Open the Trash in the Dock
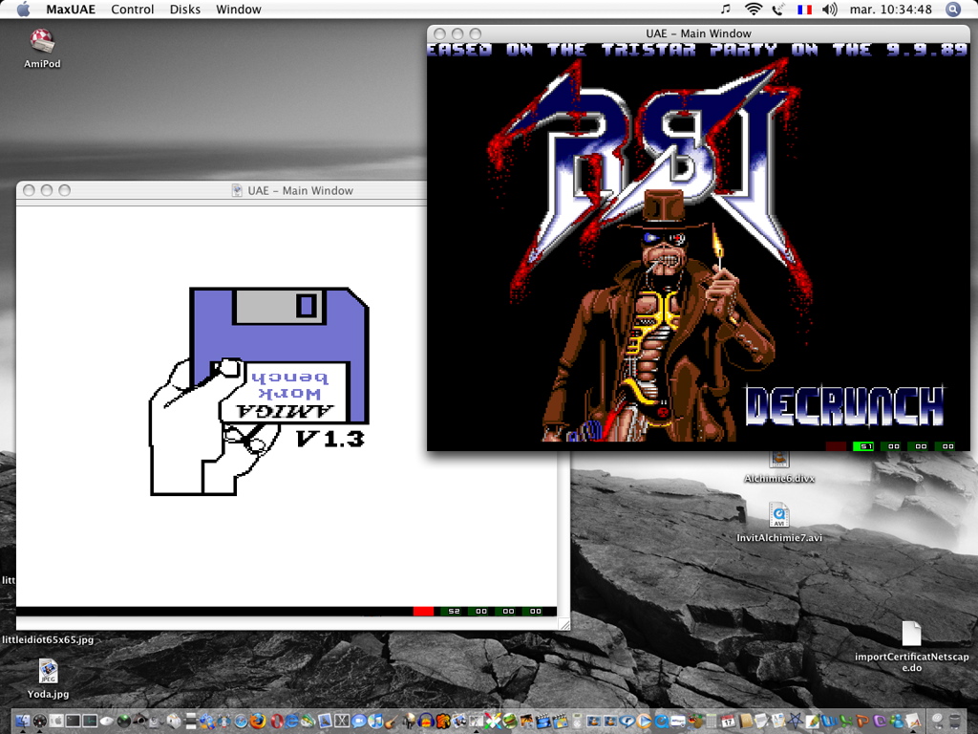This screenshot has height=734, width=978. 954,721
